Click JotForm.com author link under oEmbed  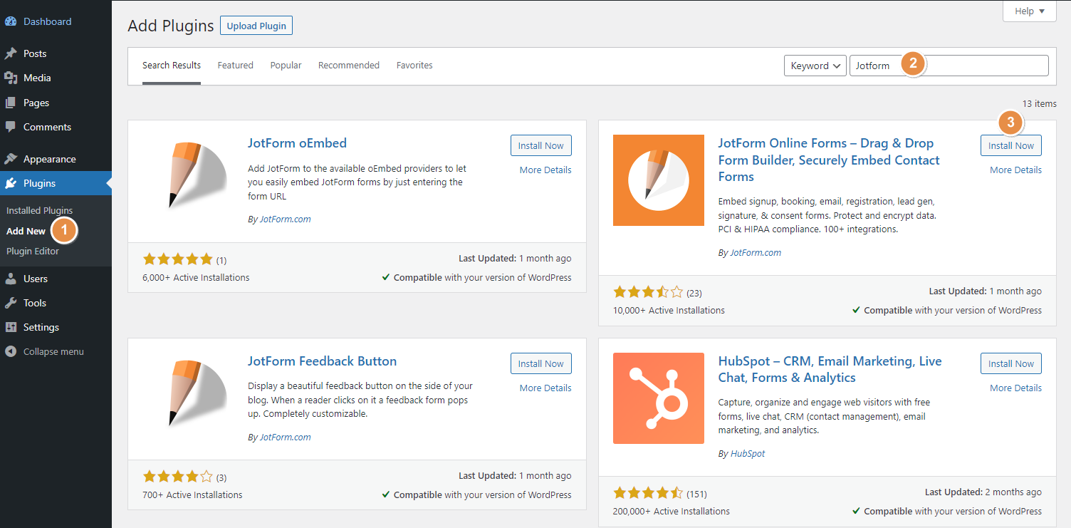click(x=285, y=219)
